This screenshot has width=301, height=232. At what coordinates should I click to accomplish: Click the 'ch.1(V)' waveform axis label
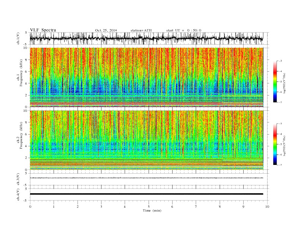(18, 38)
